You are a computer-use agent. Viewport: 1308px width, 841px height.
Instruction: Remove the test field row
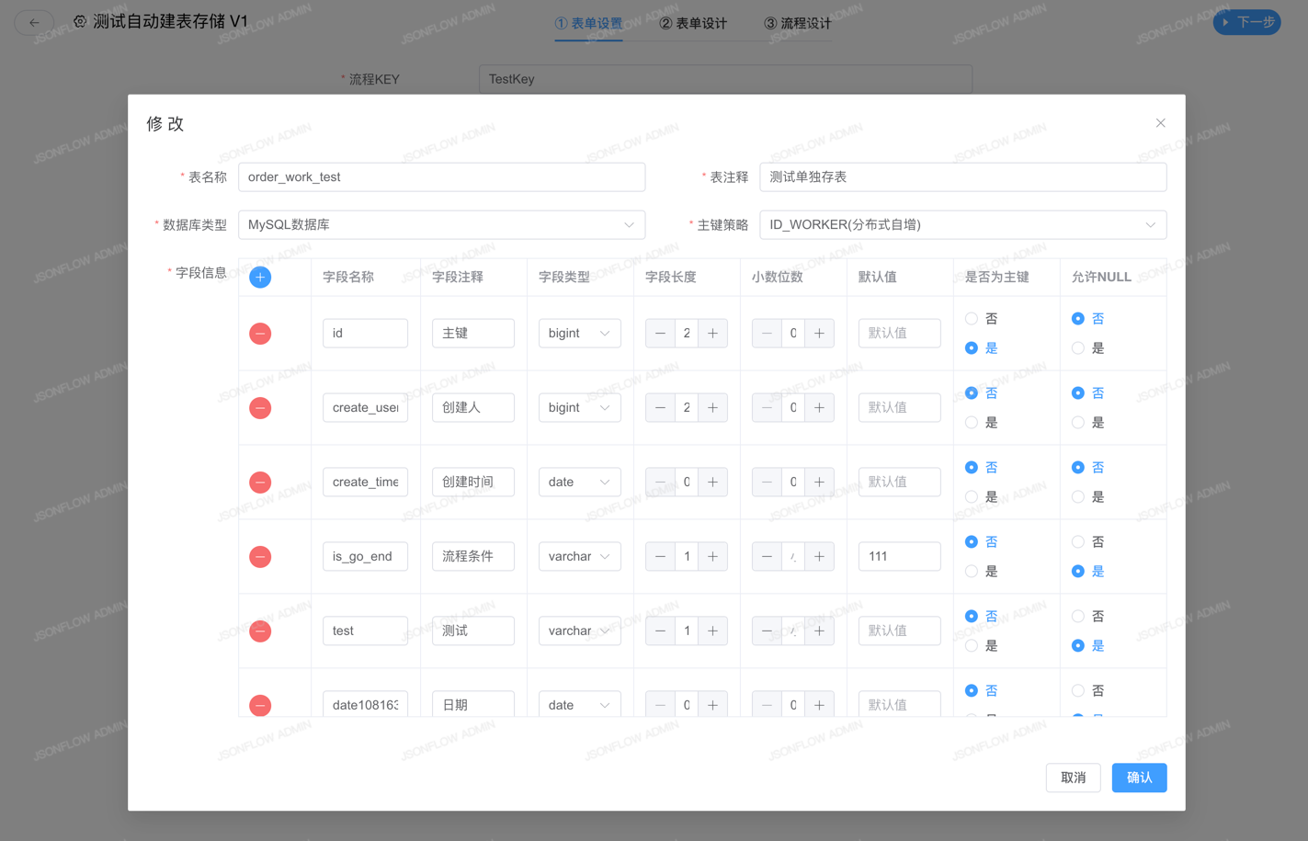click(260, 631)
